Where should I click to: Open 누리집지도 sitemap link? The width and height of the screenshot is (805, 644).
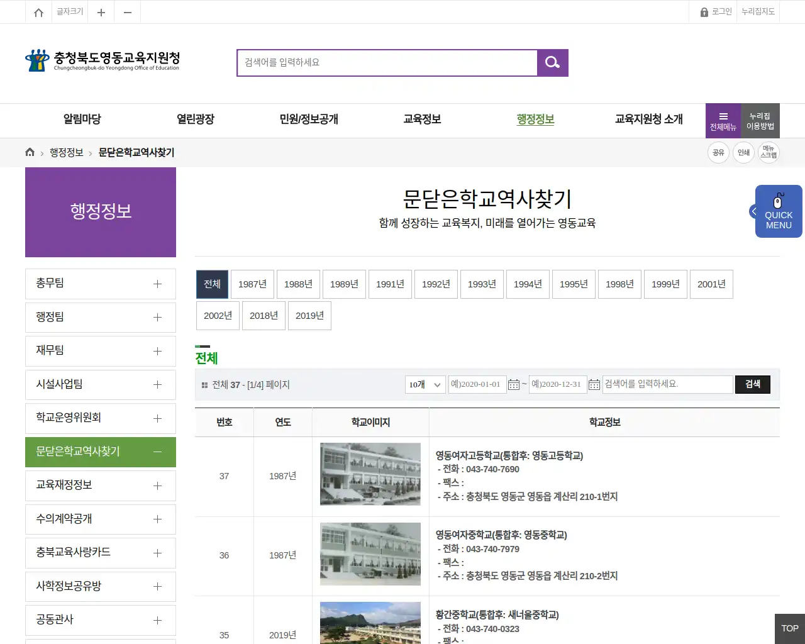click(758, 12)
